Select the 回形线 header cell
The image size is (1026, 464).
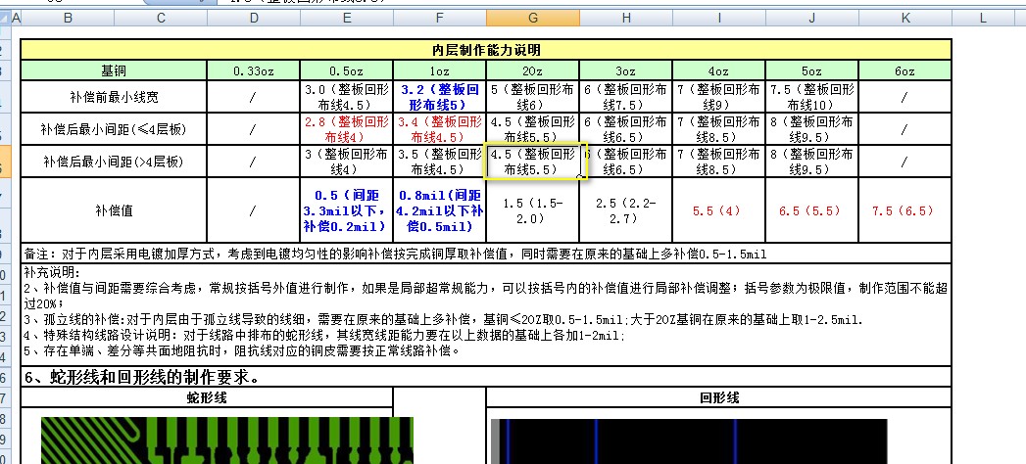[x=718, y=397]
